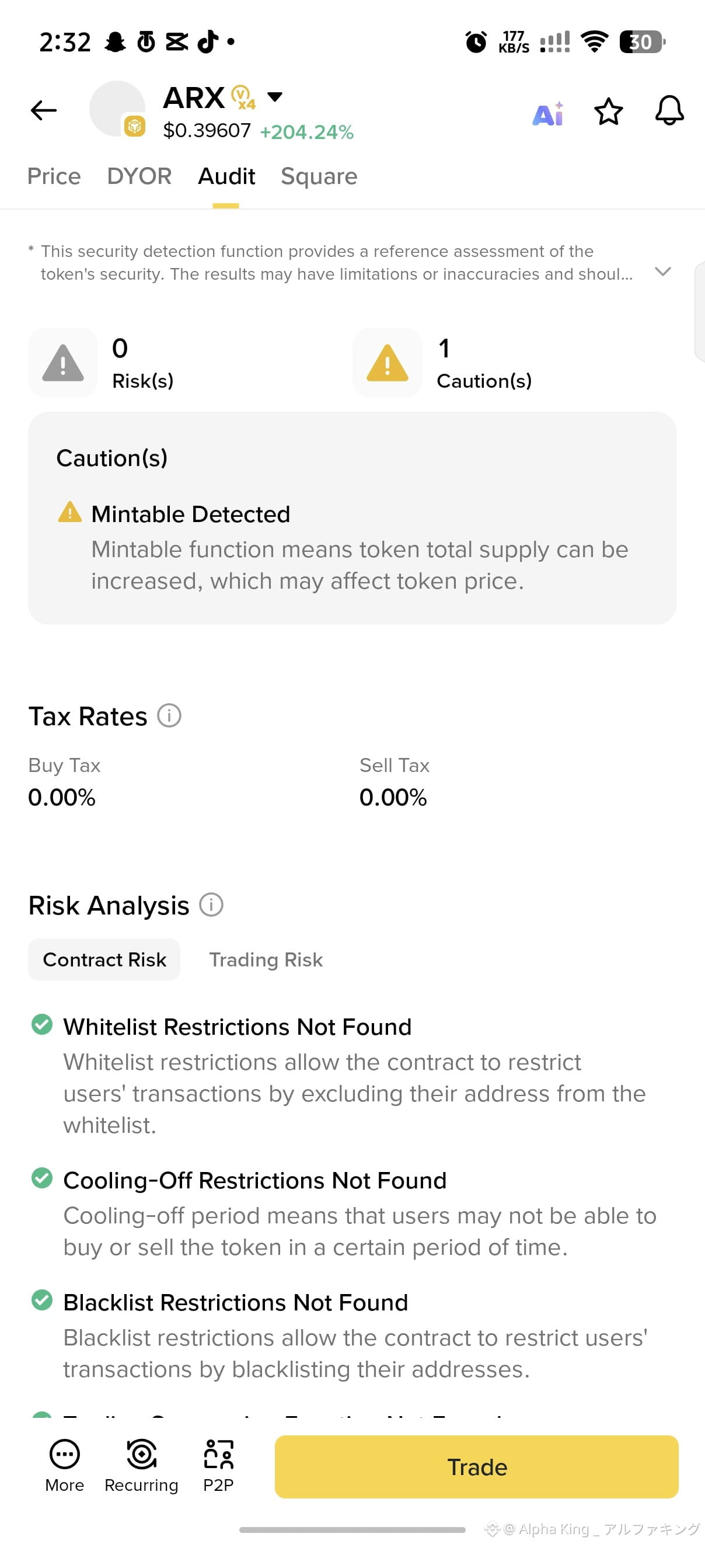The height and width of the screenshot is (1544, 705).
Task: Tap the back arrow icon
Action: click(x=44, y=110)
